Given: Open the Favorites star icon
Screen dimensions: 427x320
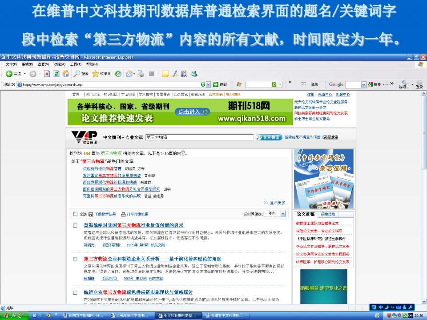Looking at the screenshot, I should click(95, 74).
